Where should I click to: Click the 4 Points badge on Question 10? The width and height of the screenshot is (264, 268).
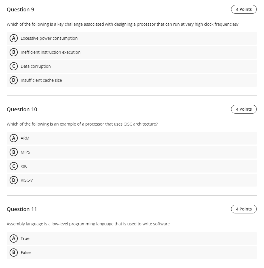click(x=244, y=109)
